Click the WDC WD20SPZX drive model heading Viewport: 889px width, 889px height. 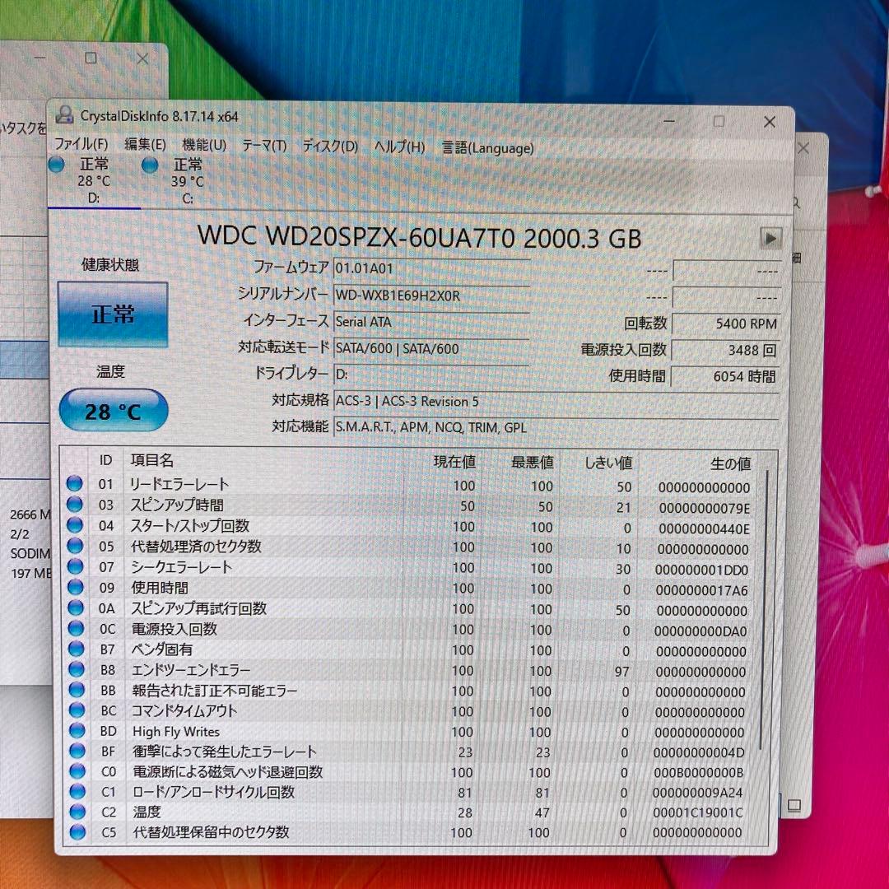click(x=422, y=239)
